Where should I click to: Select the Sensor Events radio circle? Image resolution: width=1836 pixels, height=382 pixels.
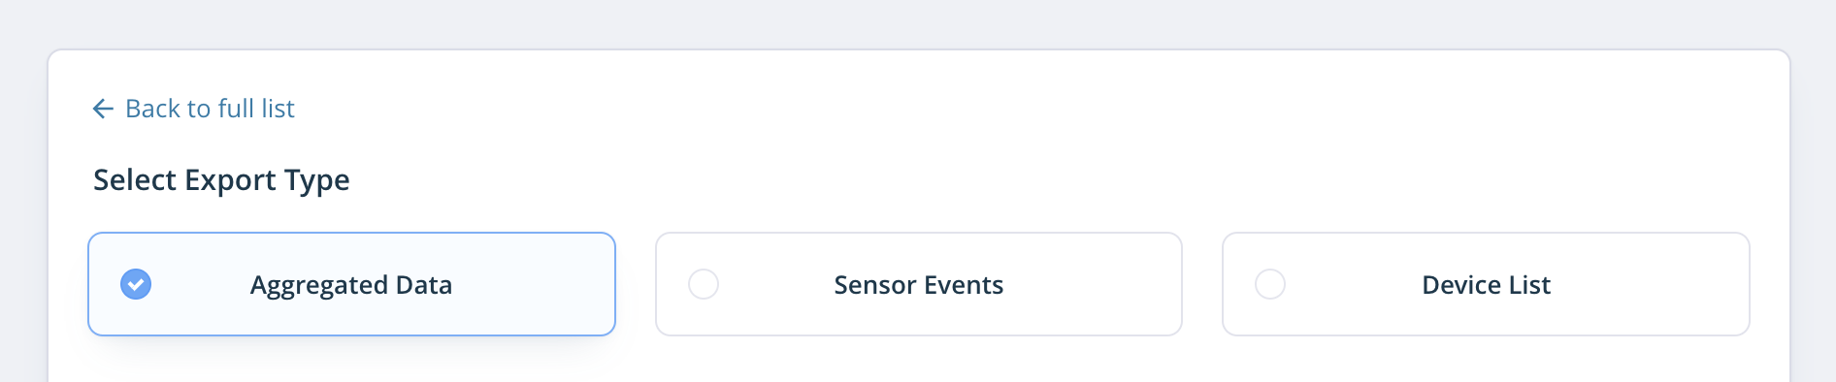coord(704,284)
